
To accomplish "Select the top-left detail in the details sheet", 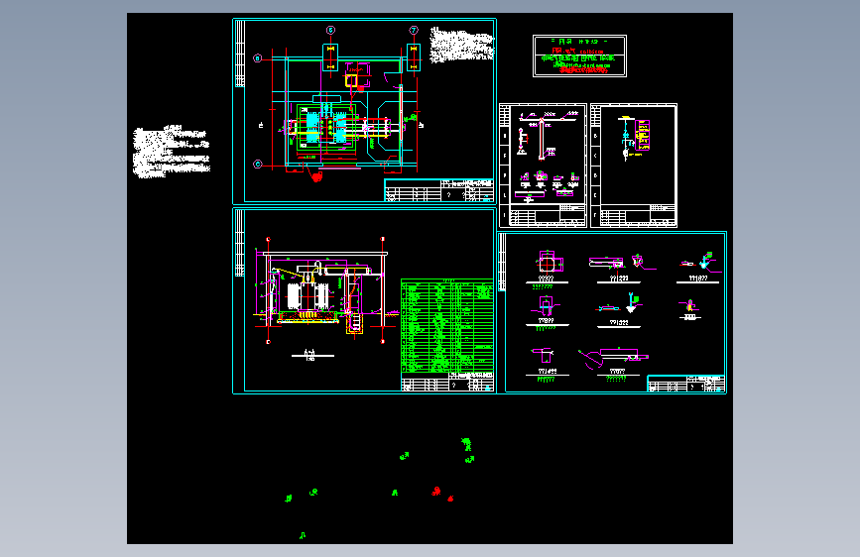I will click(549, 264).
